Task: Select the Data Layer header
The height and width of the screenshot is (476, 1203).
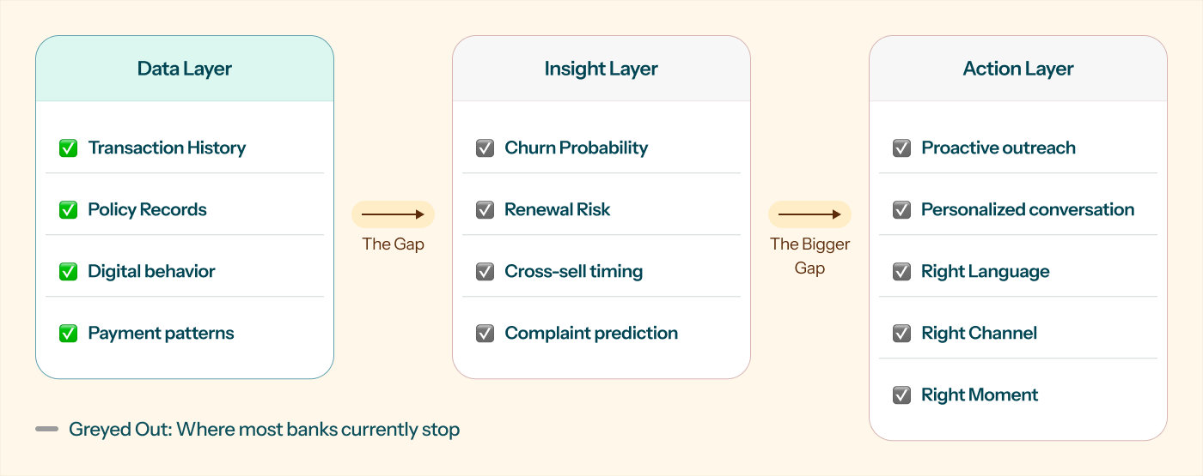Action: click(185, 69)
